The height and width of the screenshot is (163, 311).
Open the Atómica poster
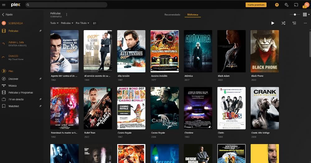(198, 51)
